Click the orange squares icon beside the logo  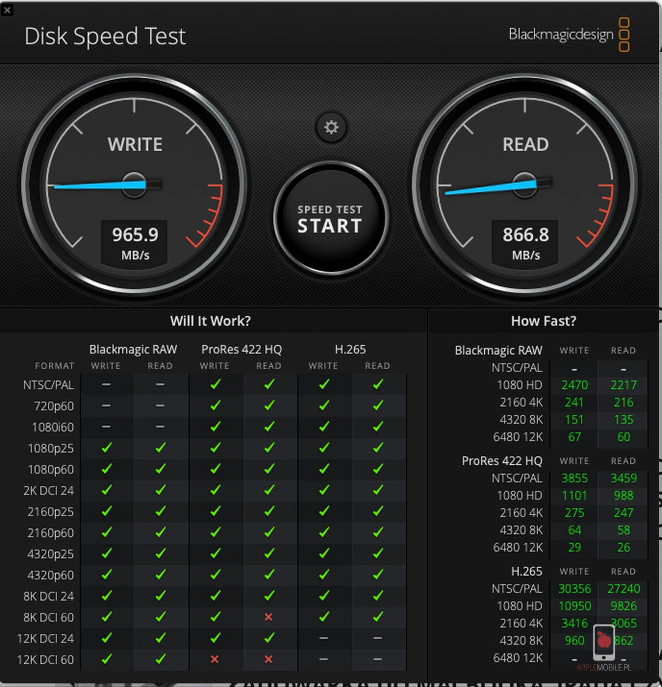[624, 35]
